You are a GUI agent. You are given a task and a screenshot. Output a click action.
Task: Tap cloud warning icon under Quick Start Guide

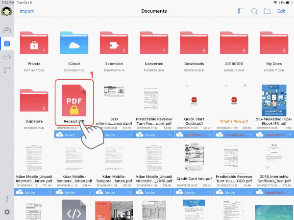tap(180, 134)
